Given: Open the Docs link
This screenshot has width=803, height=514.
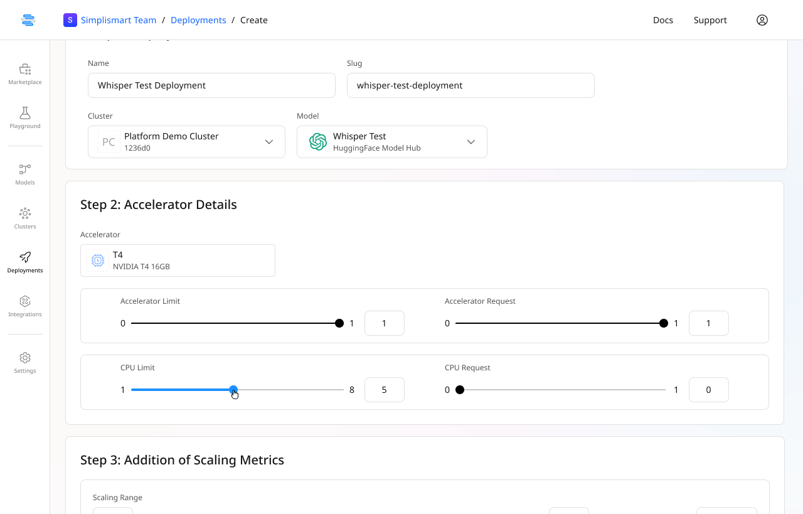Looking at the screenshot, I should coord(663,20).
